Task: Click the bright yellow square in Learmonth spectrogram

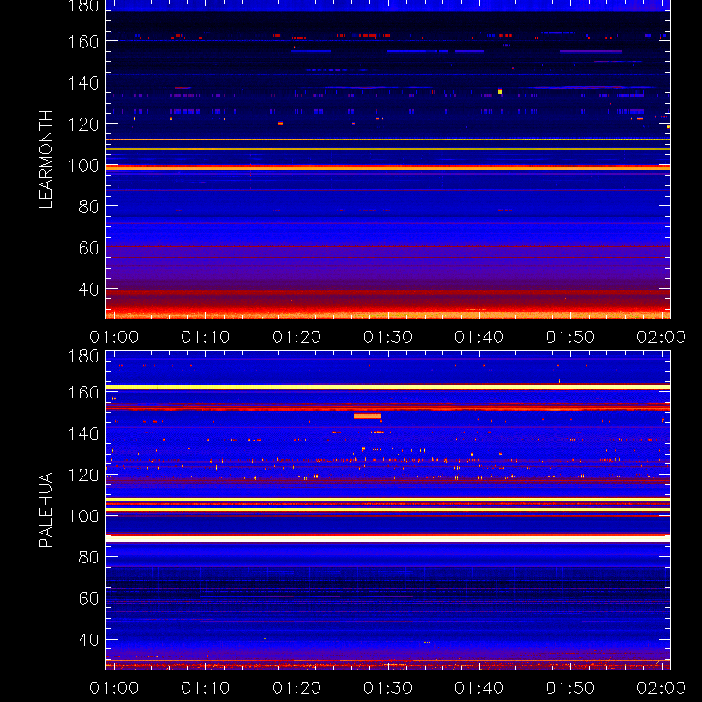Action: [499, 91]
